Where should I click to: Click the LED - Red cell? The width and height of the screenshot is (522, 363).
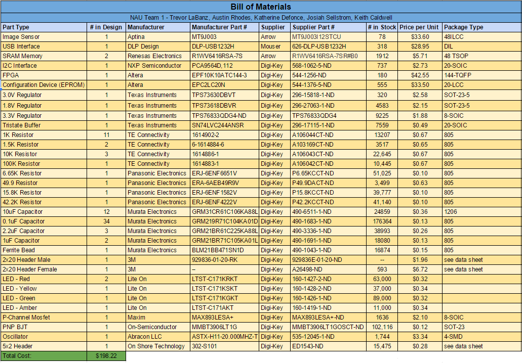[x=44, y=280]
